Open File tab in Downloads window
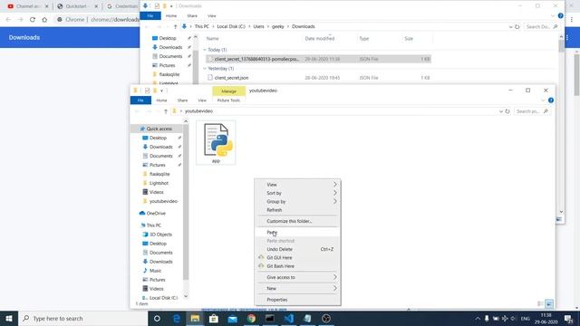This screenshot has height=326, width=580. (150, 16)
